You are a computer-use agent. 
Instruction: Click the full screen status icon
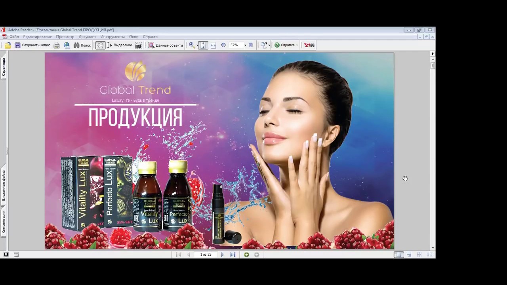tap(6, 255)
